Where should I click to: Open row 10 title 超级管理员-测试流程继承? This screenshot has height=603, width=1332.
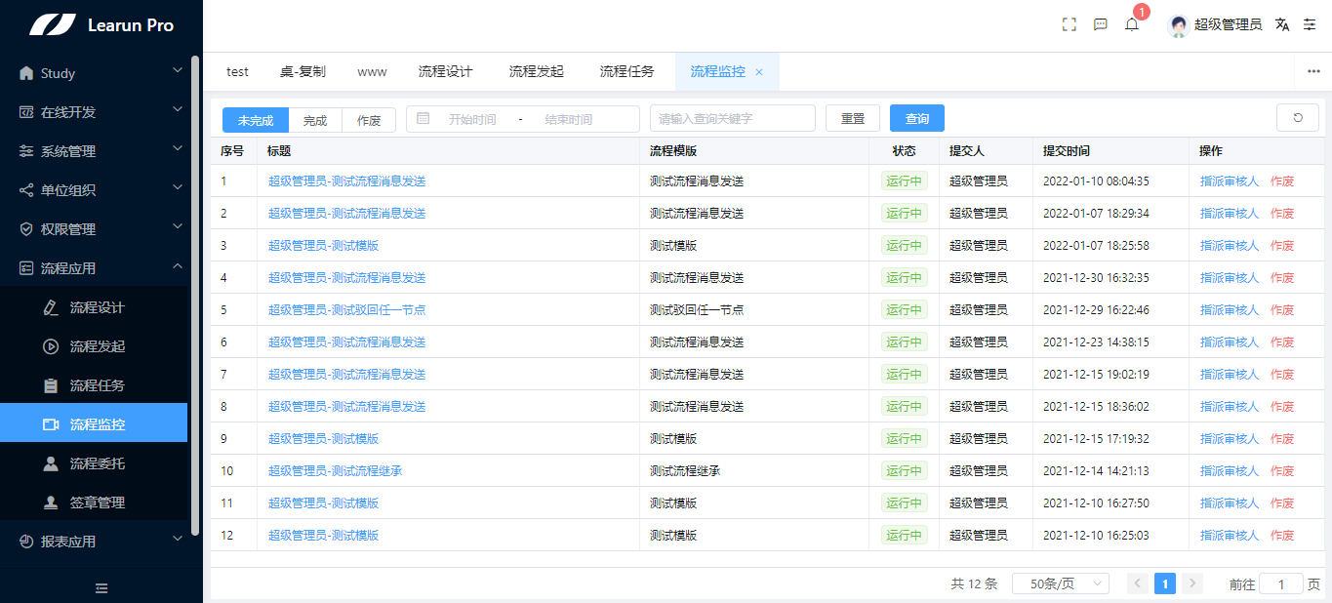point(335,470)
